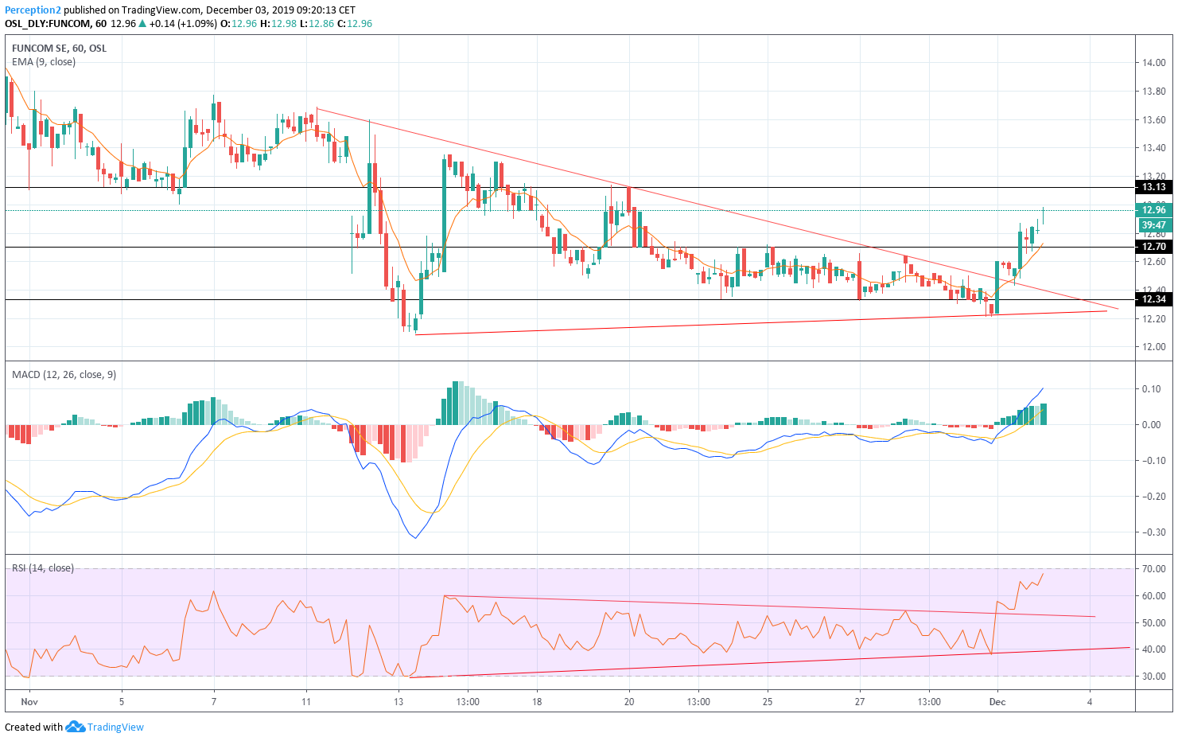Click the H:12.98 high value
This screenshot has width=1178, height=741.
(278, 24)
